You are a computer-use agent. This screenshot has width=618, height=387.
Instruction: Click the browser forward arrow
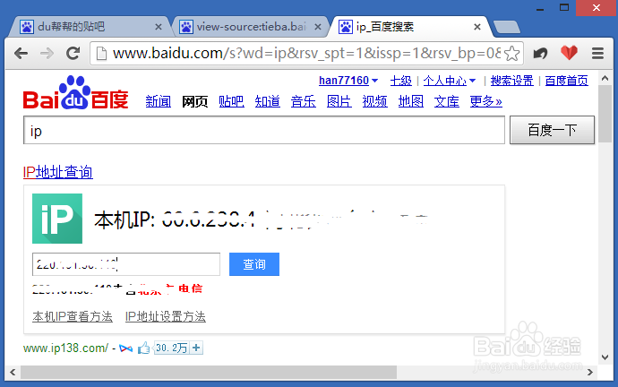[47, 53]
